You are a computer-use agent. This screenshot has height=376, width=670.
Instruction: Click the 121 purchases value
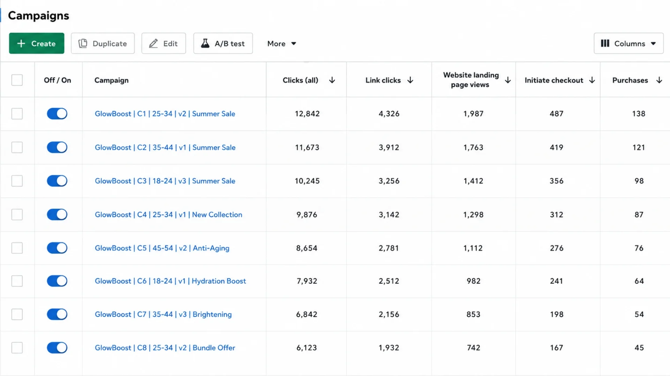[x=639, y=148]
